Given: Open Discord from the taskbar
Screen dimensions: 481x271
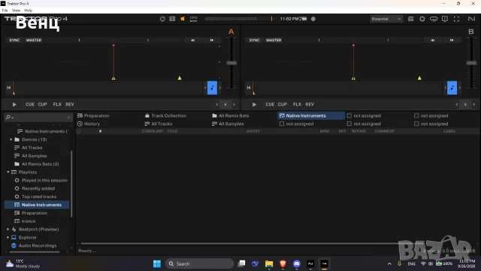Looking at the screenshot, I should click(x=297, y=263).
